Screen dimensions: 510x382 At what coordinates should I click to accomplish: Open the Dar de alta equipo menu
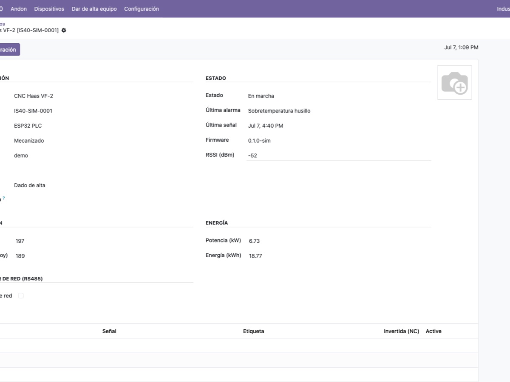[x=94, y=8]
